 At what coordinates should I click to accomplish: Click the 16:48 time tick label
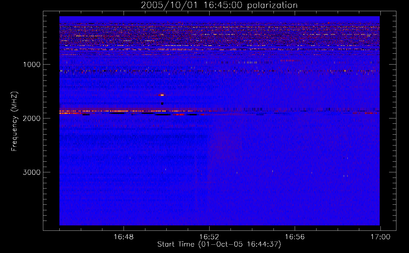pyautogui.click(x=124, y=237)
